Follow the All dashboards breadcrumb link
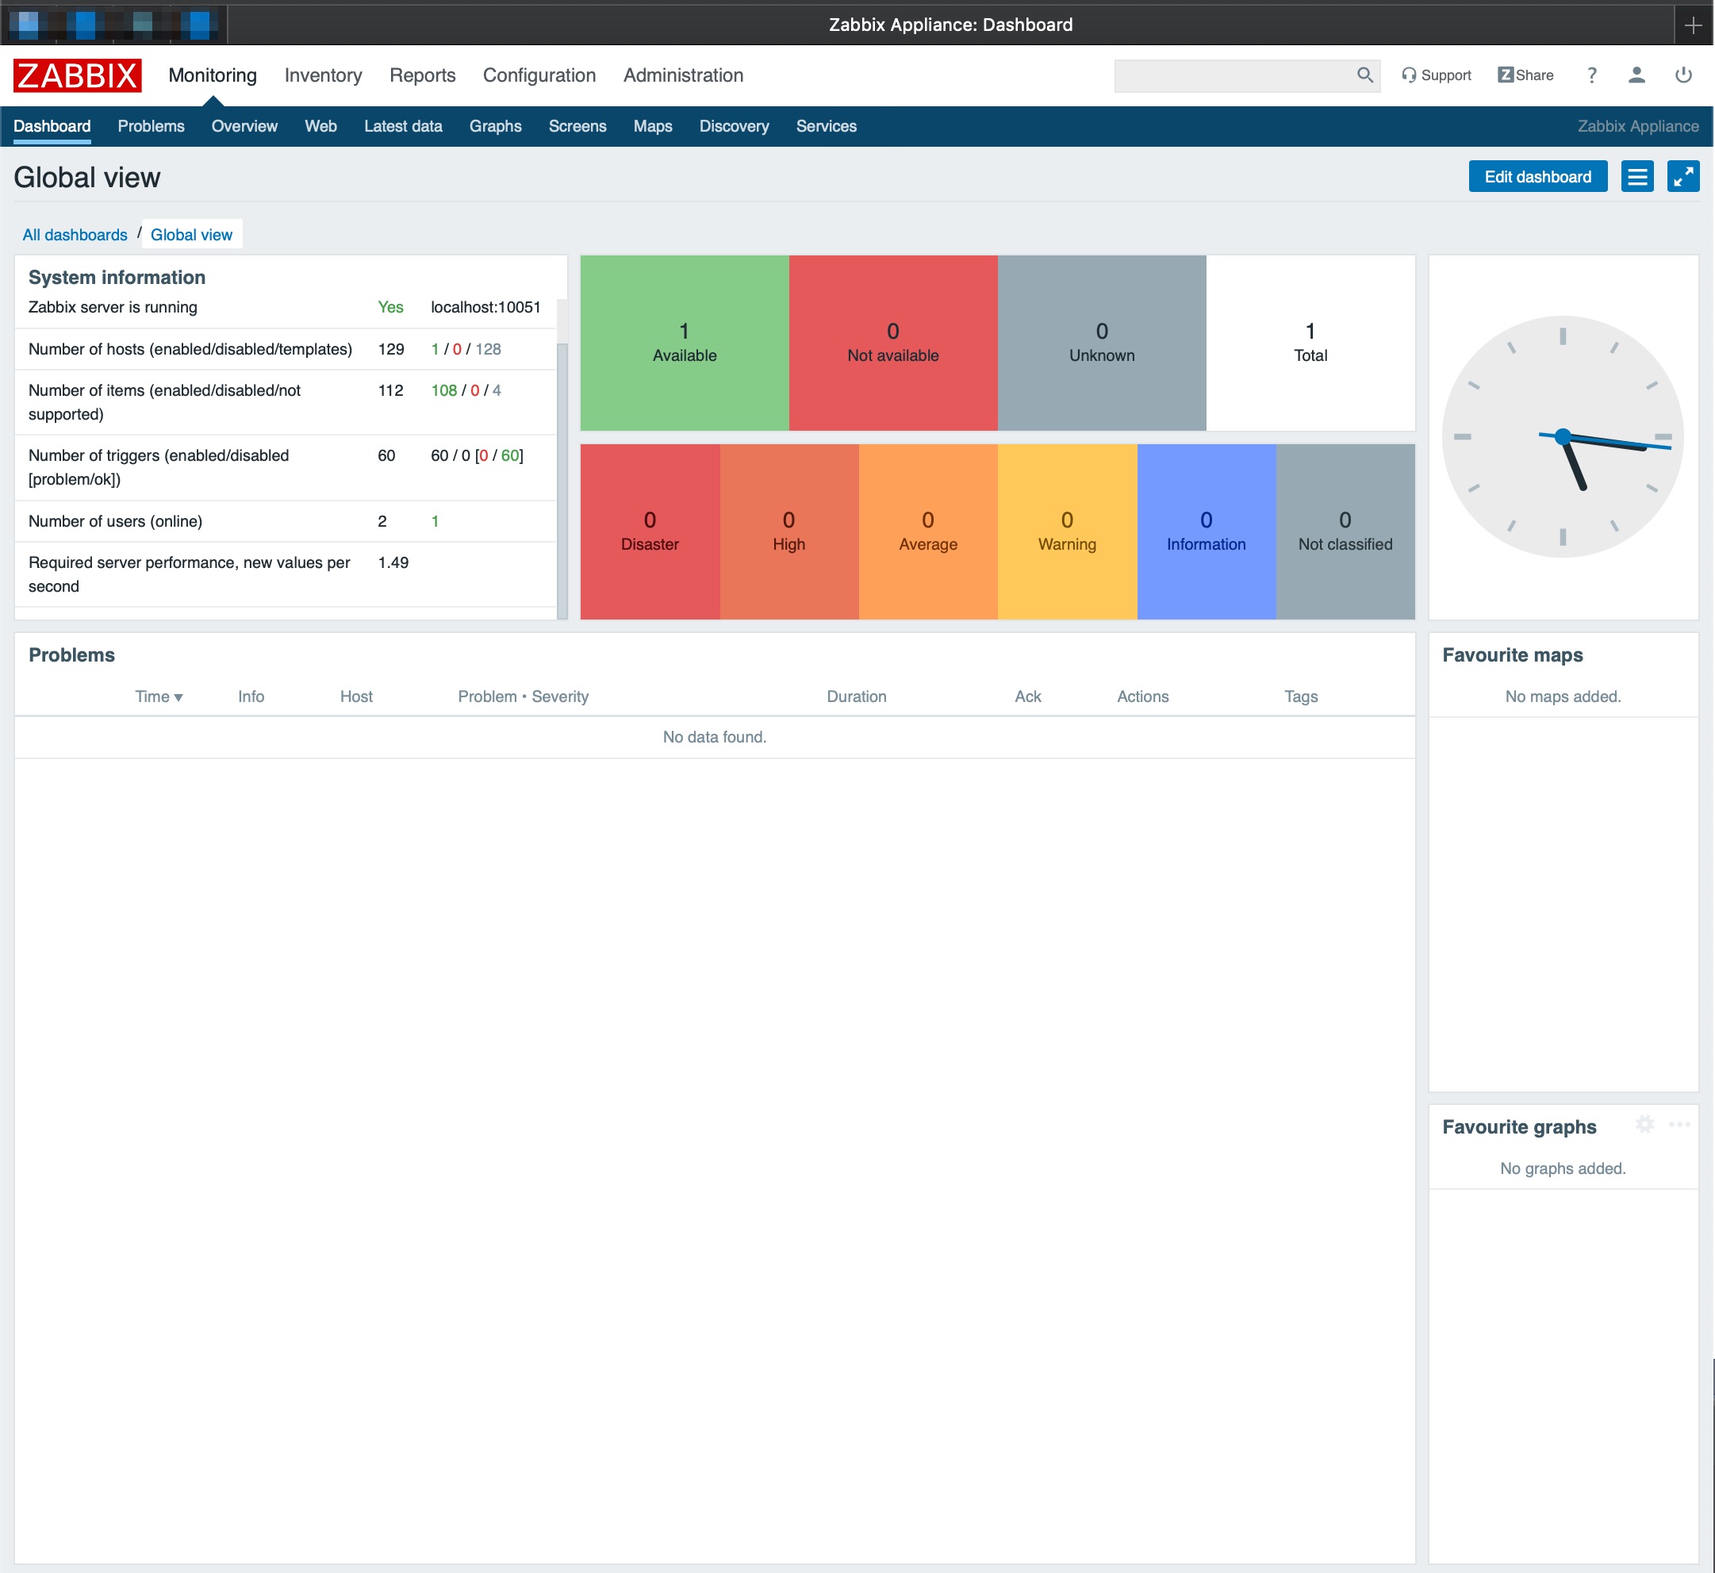The height and width of the screenshot is (1573, 1715). pyautogui.click(x=75, y=235)
